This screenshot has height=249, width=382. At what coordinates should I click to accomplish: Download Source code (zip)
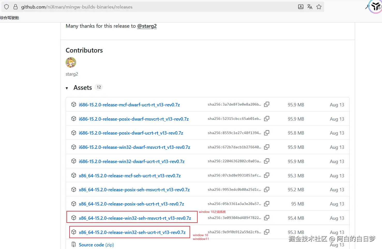point(96,245)
